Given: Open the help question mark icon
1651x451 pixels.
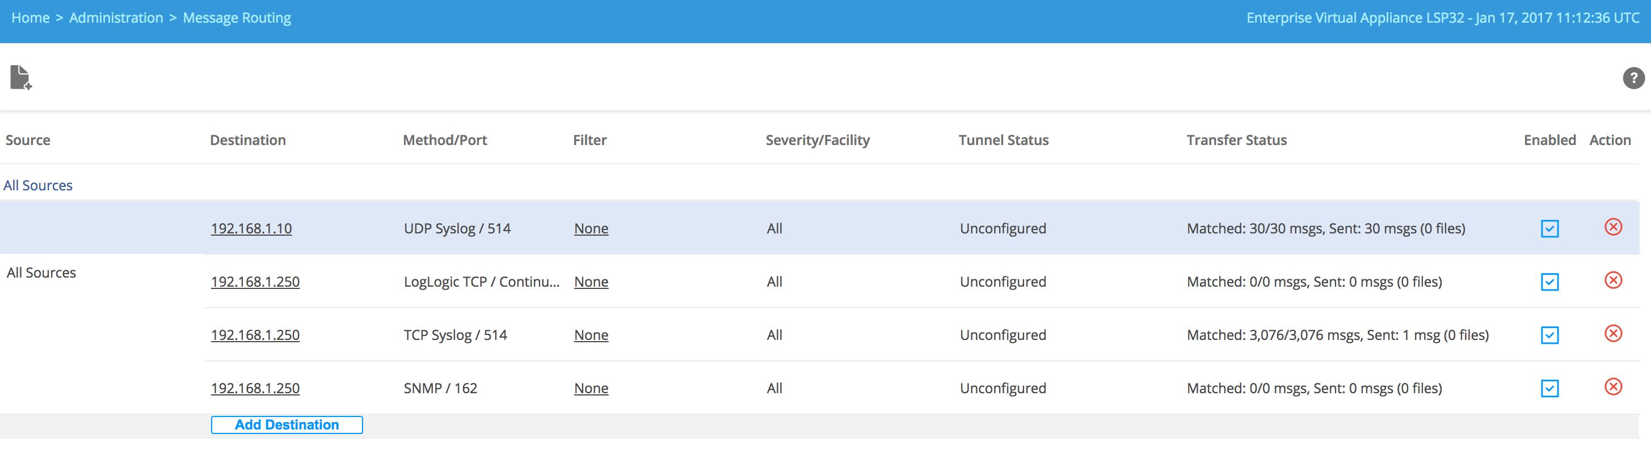Looking at the screenshot, I should pyautogui.click(x=1633, y=78).
